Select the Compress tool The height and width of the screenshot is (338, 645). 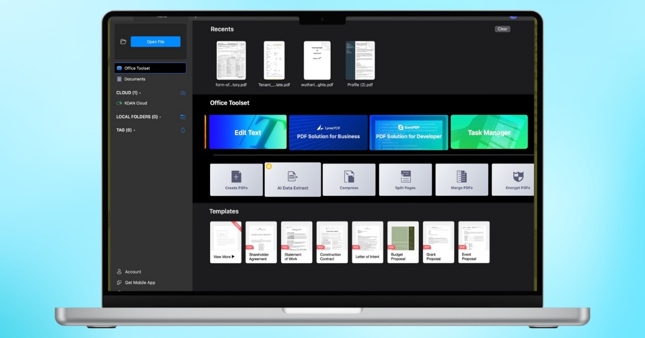point(349,180)
